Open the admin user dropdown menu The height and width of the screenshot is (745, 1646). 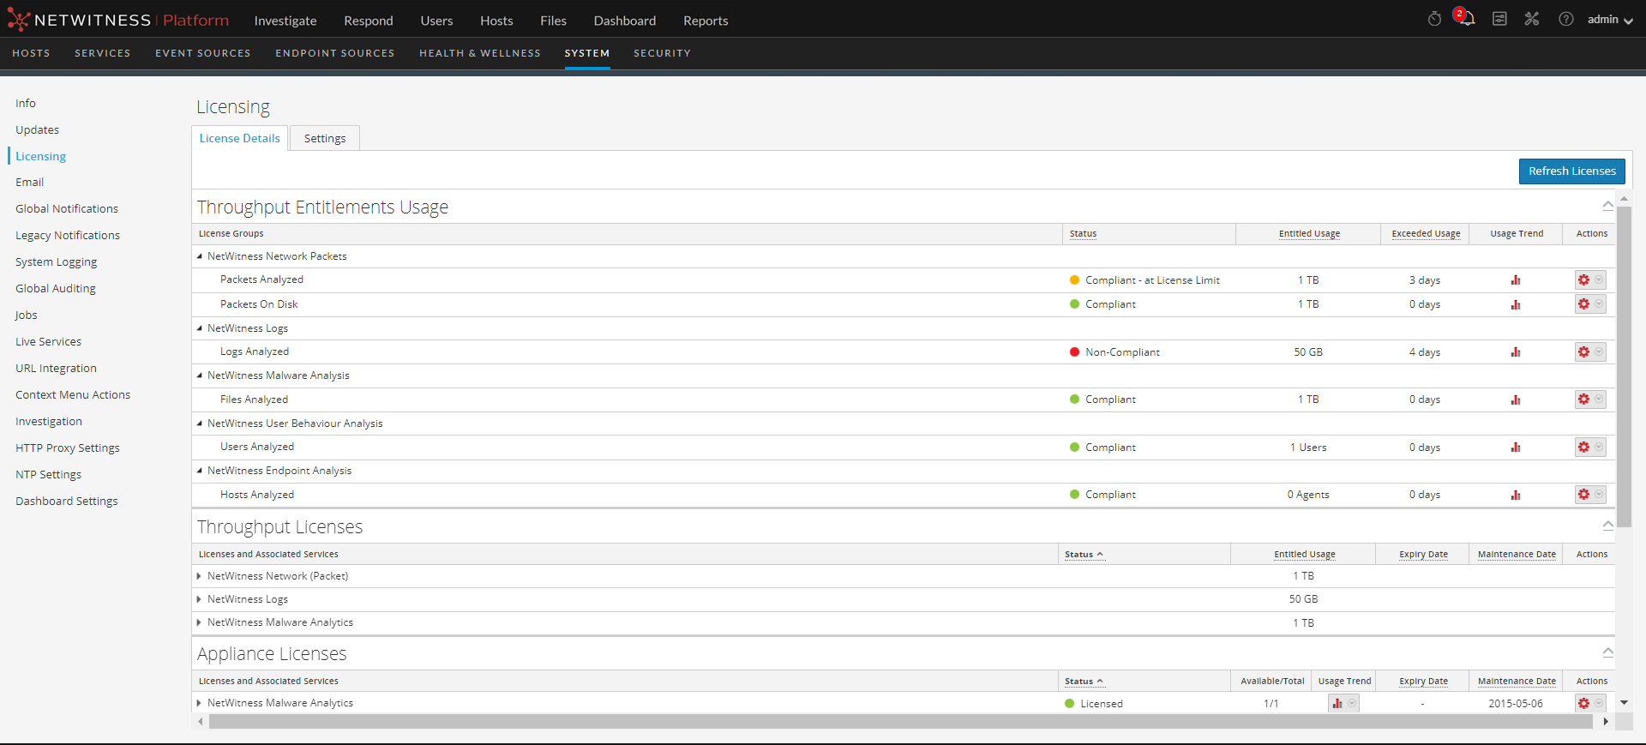coord(1609,20)
